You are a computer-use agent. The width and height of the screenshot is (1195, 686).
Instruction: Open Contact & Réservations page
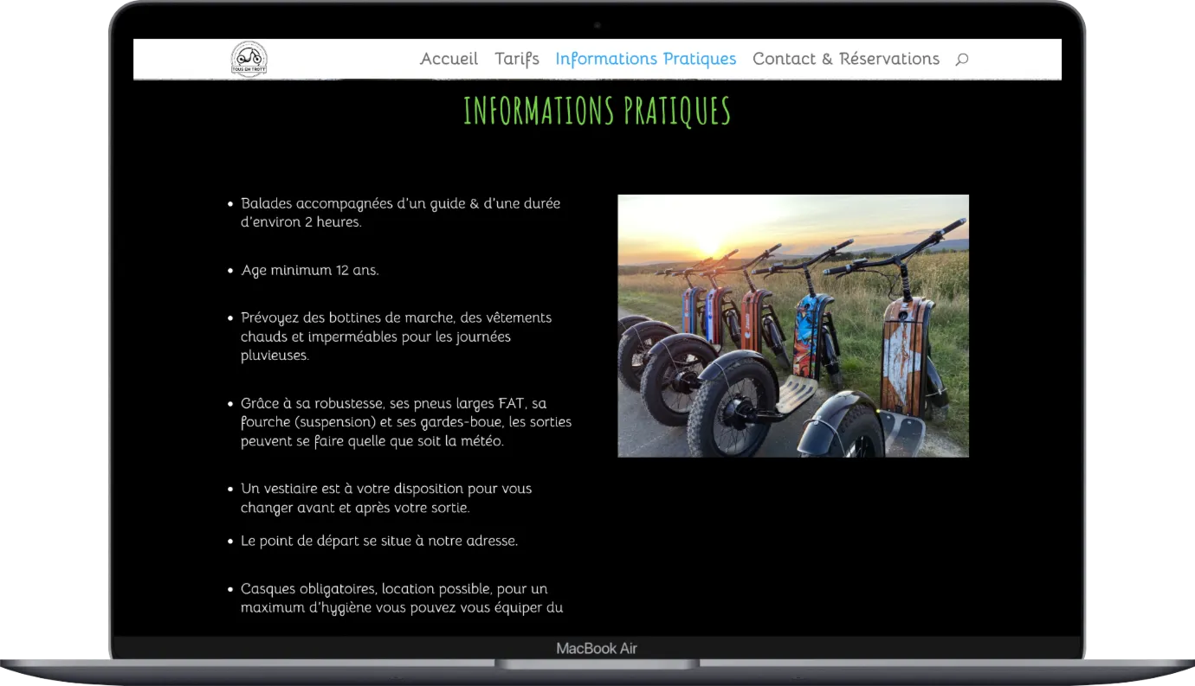coord(846,59)
